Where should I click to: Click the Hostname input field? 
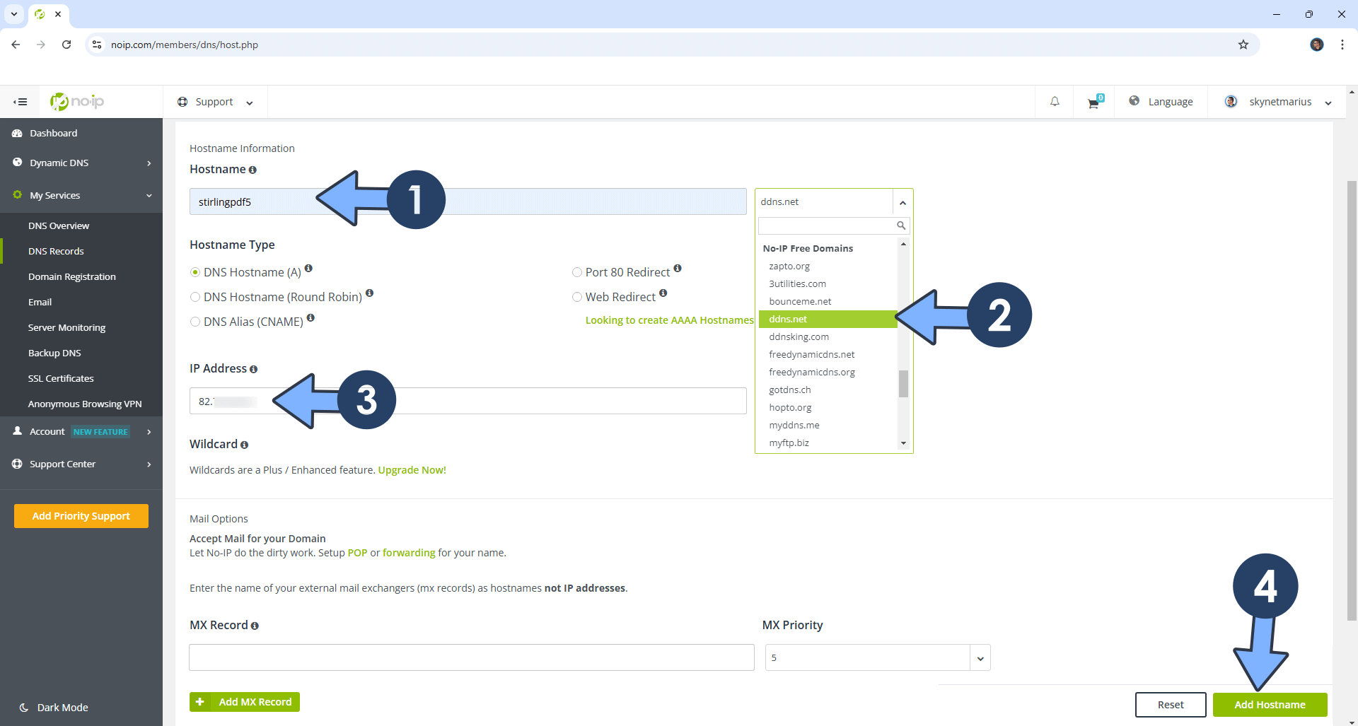468,201
